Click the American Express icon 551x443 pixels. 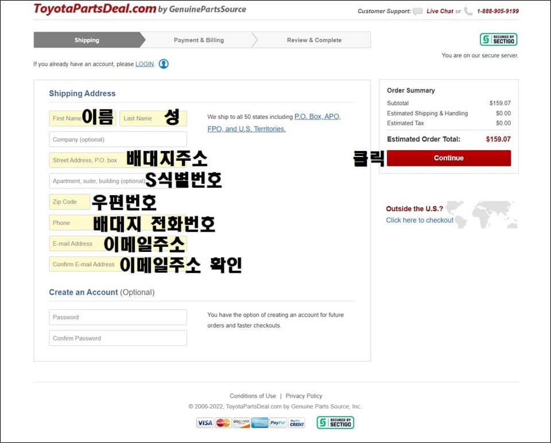tap(259, 422)
